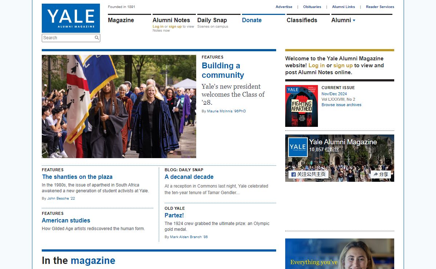
Task: Click the Yale Alumni Magazine logo
Action: (x=71, y=18)
